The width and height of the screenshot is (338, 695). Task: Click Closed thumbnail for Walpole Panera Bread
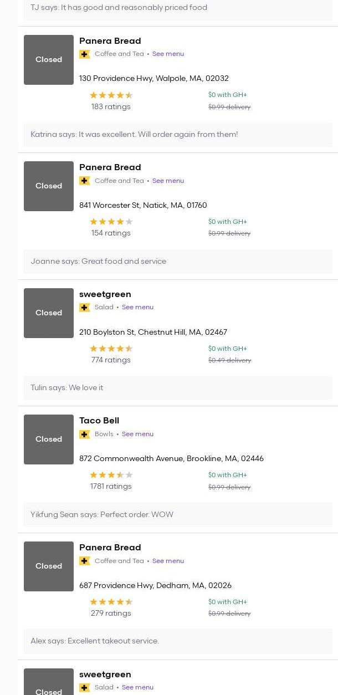point(49,60)
